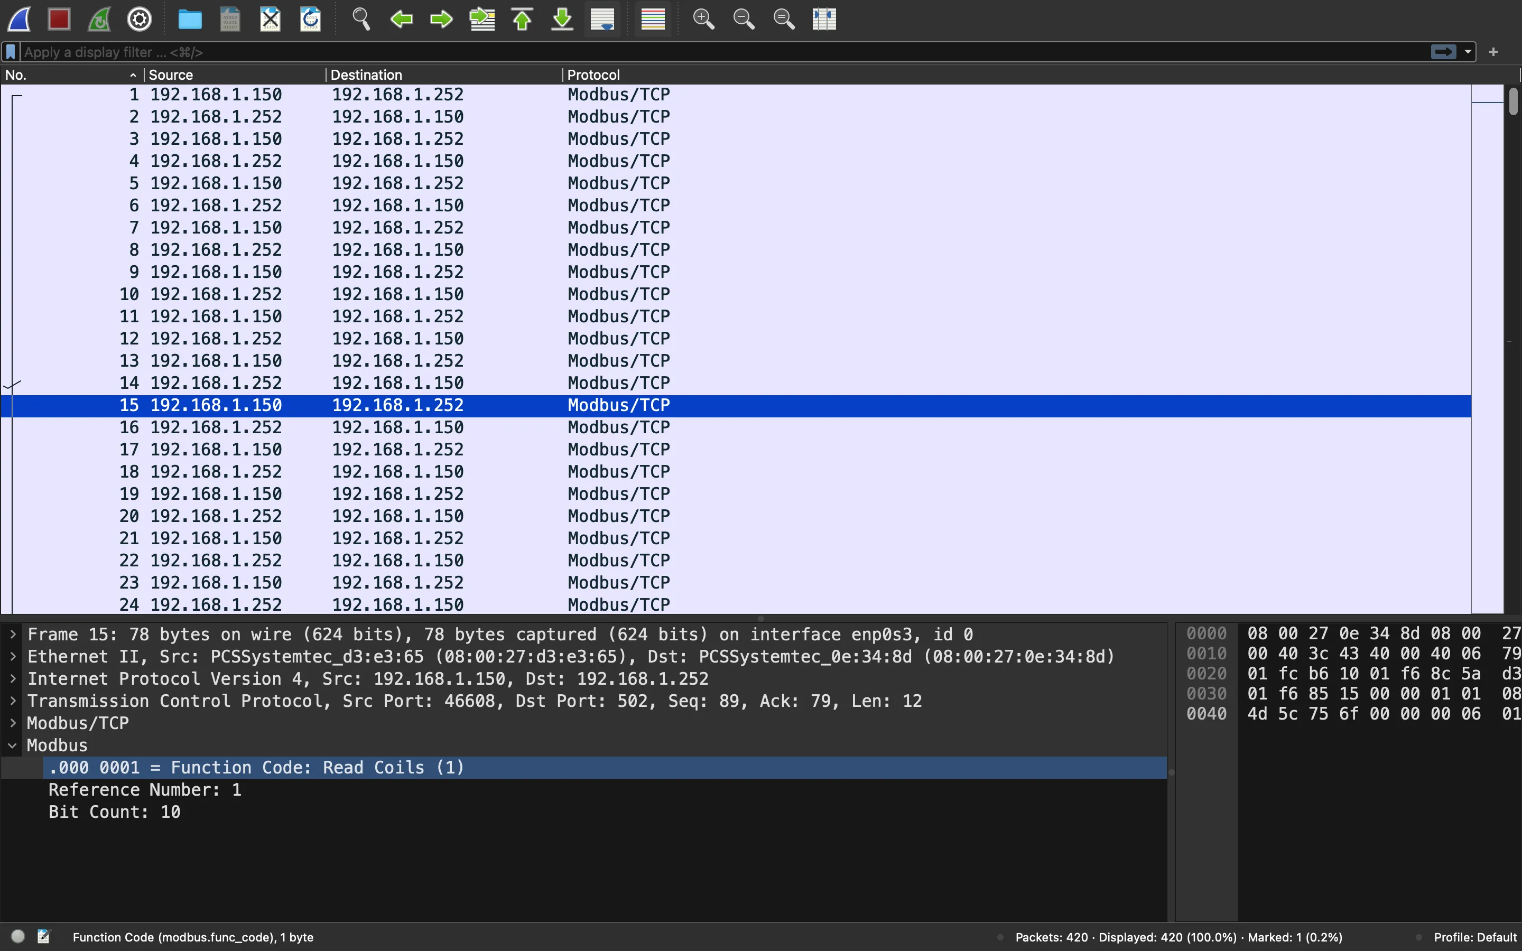
Task: Click hex offset 0000 in bytes pane
Action: point(1207,633)
